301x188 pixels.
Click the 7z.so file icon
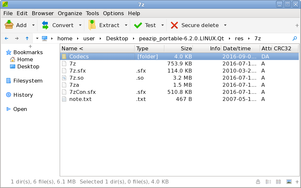(64, 78)
